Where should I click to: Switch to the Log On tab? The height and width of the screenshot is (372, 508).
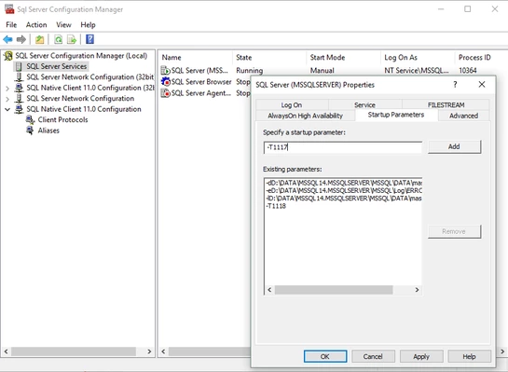pyautogui.click(x=292, y=105)
